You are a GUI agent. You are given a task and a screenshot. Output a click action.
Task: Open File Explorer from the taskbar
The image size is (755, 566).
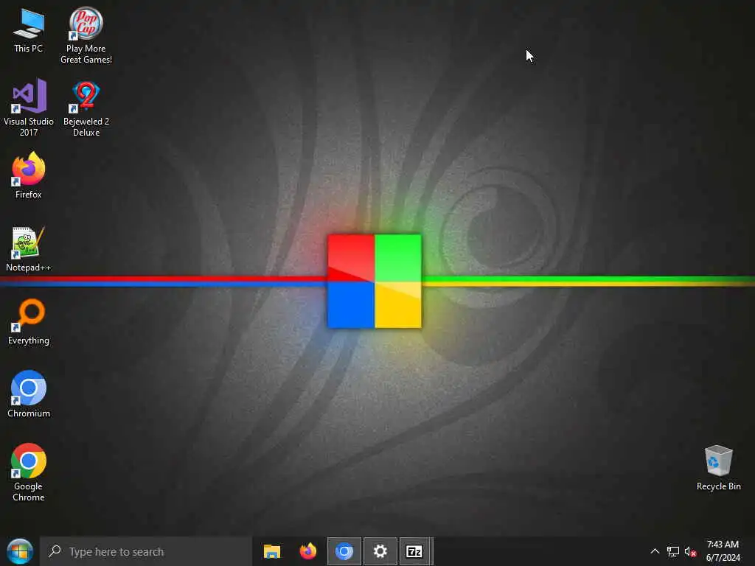point(272,551)
